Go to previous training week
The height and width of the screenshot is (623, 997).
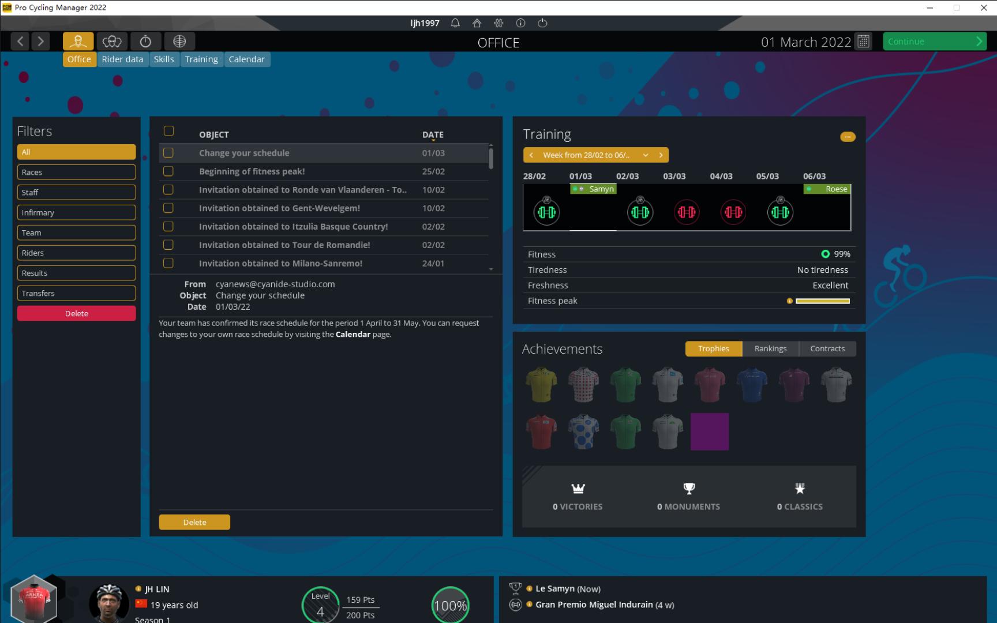point(531,155)
